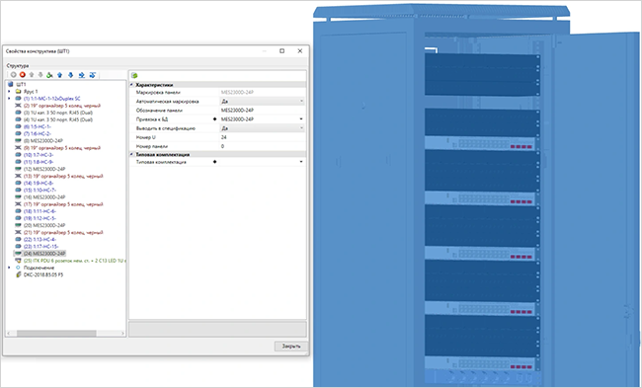Click the green add-element toolbar icon
This screenshot has width=642, height=388.
(x=49, y=75)
